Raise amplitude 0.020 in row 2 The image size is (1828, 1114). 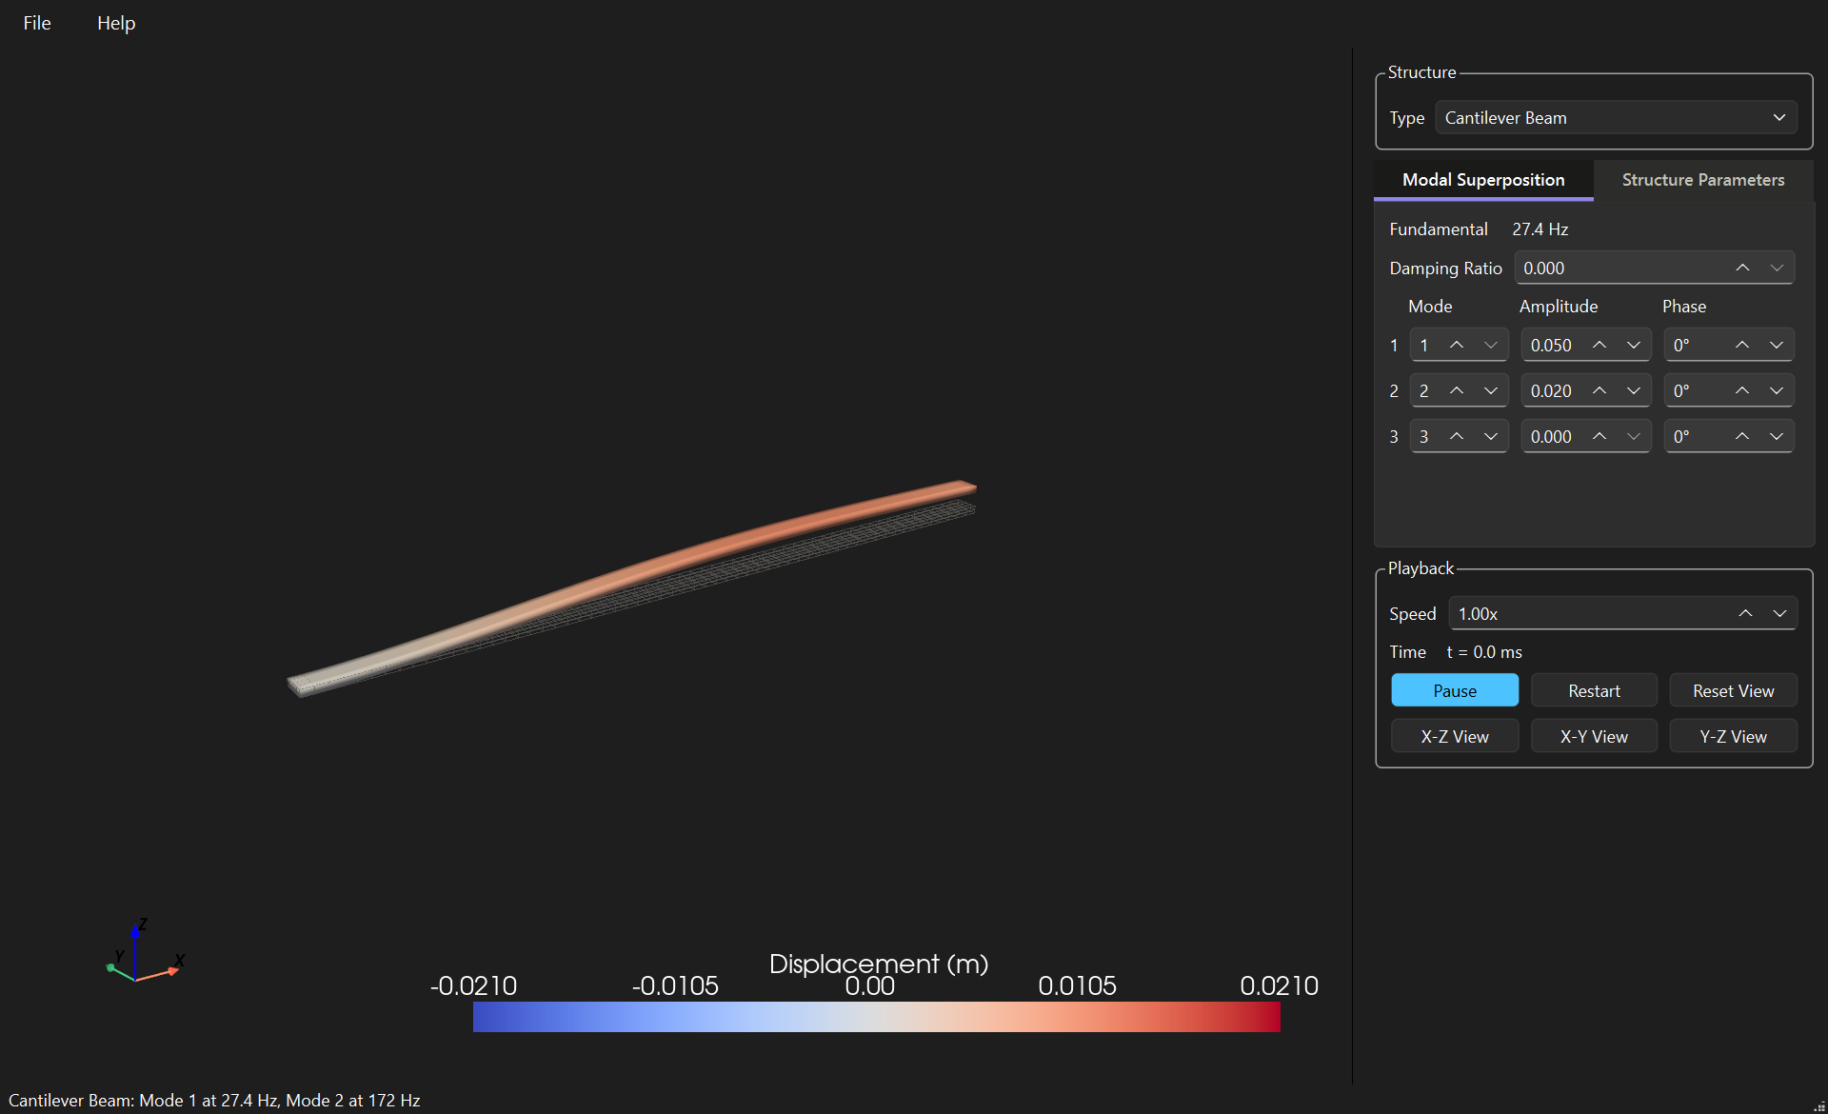[x=1599, y=391]
